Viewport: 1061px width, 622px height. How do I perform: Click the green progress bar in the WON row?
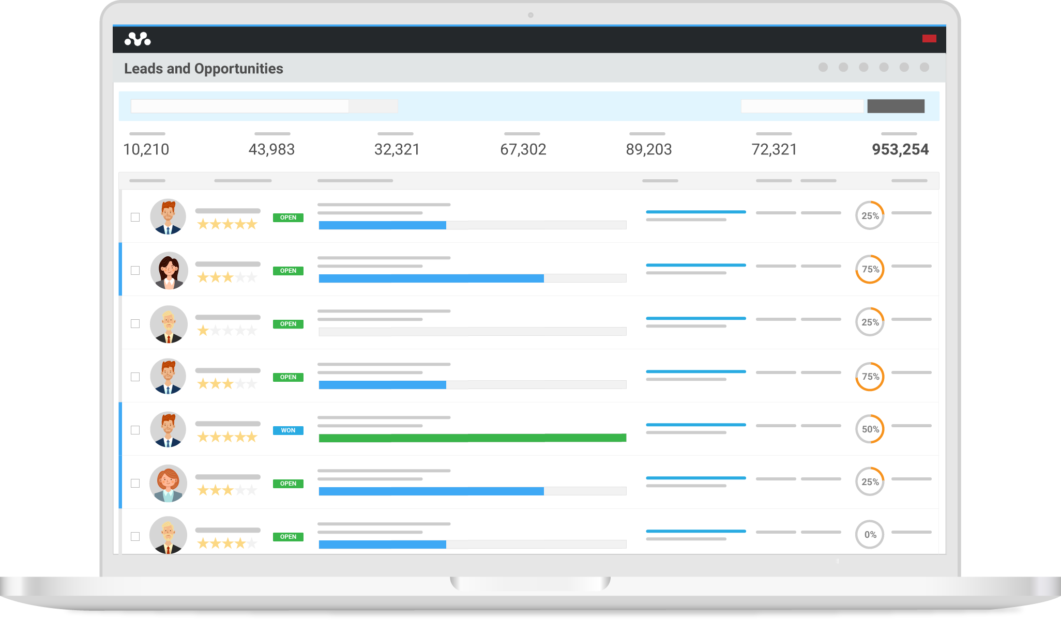(x=472, y=437)
